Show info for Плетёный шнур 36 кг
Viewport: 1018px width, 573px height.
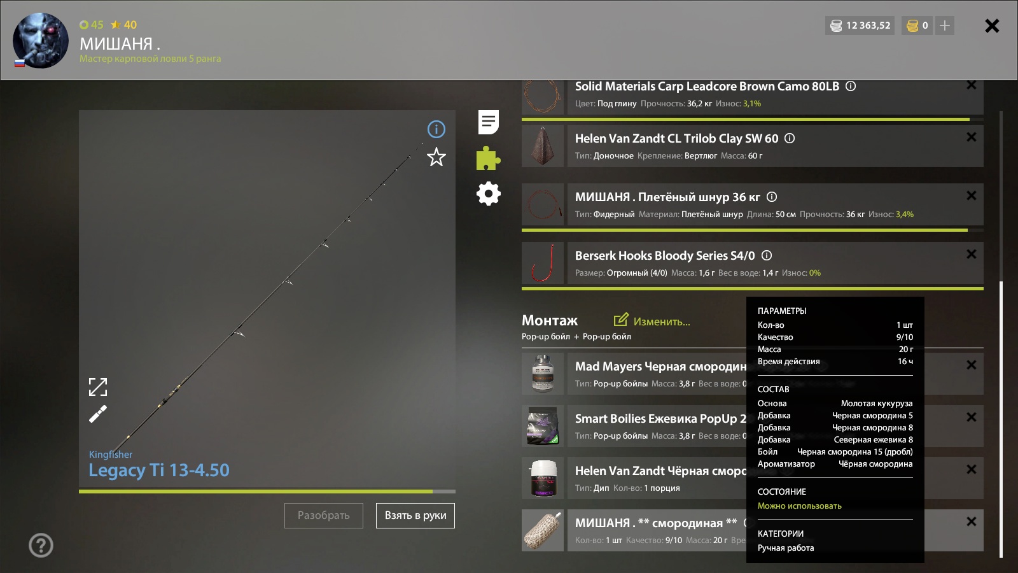(x=772, y=197)
